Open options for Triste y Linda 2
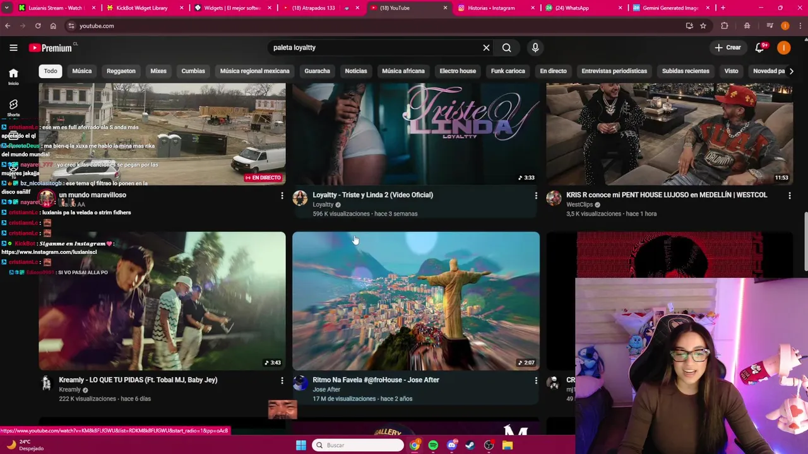The width and height of the screenshot is (808, 454). tap(536, 195)
